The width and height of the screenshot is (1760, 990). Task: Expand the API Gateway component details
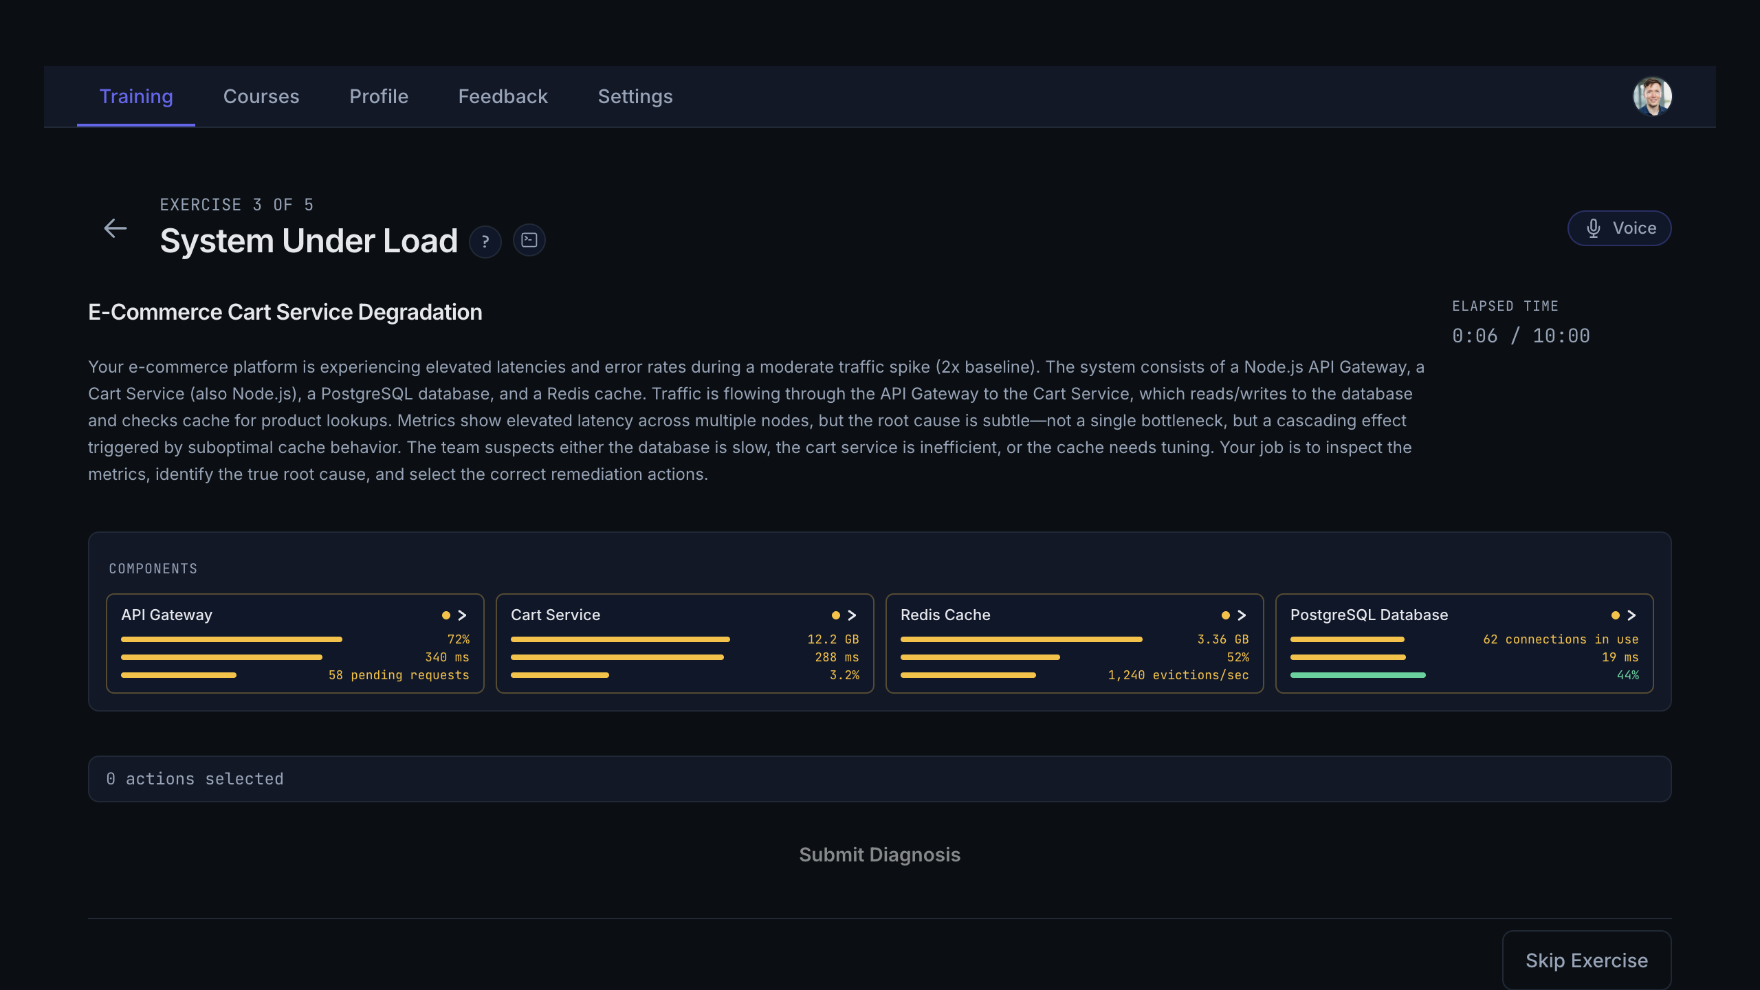462,615
